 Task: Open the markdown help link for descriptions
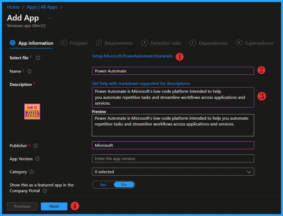click(141, 83)
